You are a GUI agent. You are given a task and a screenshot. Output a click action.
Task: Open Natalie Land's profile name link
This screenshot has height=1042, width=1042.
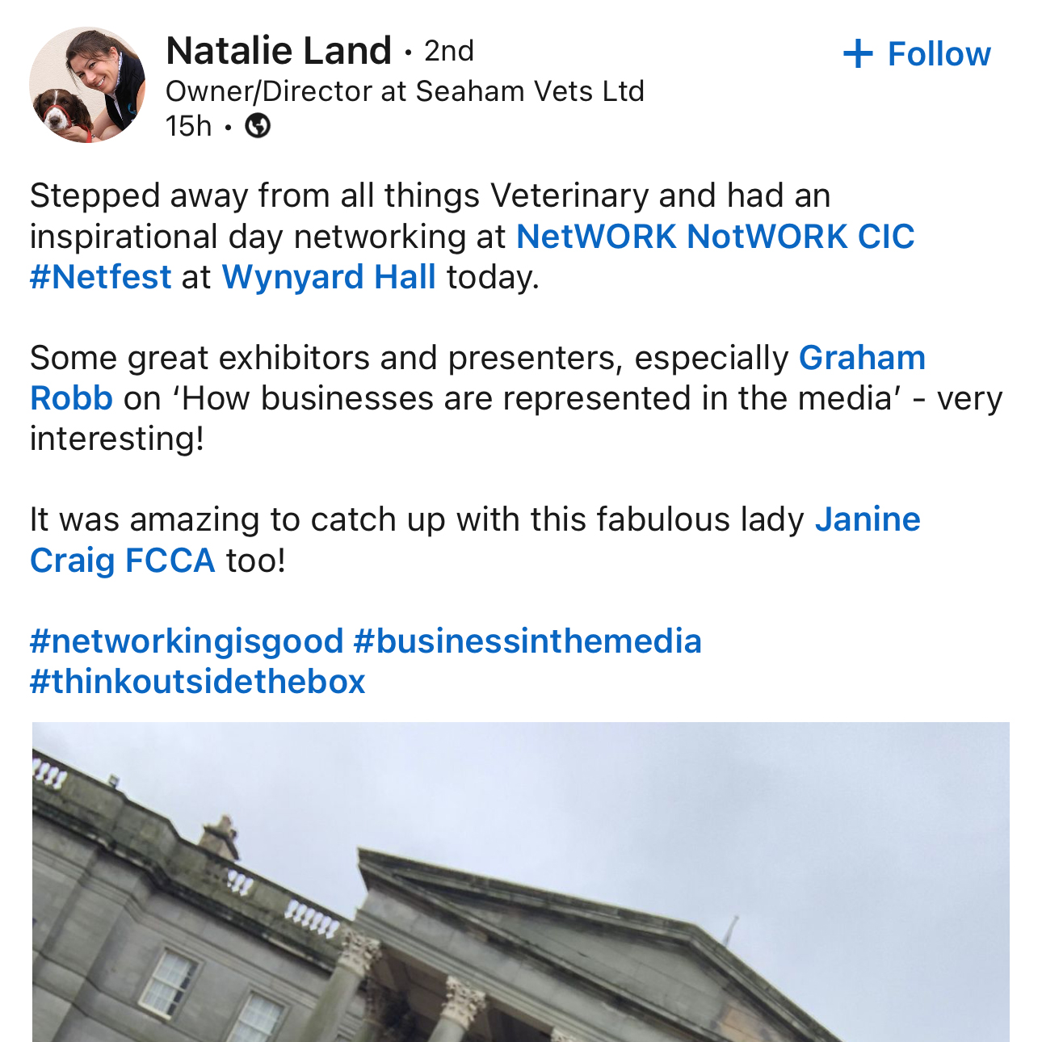coord(278,51)
